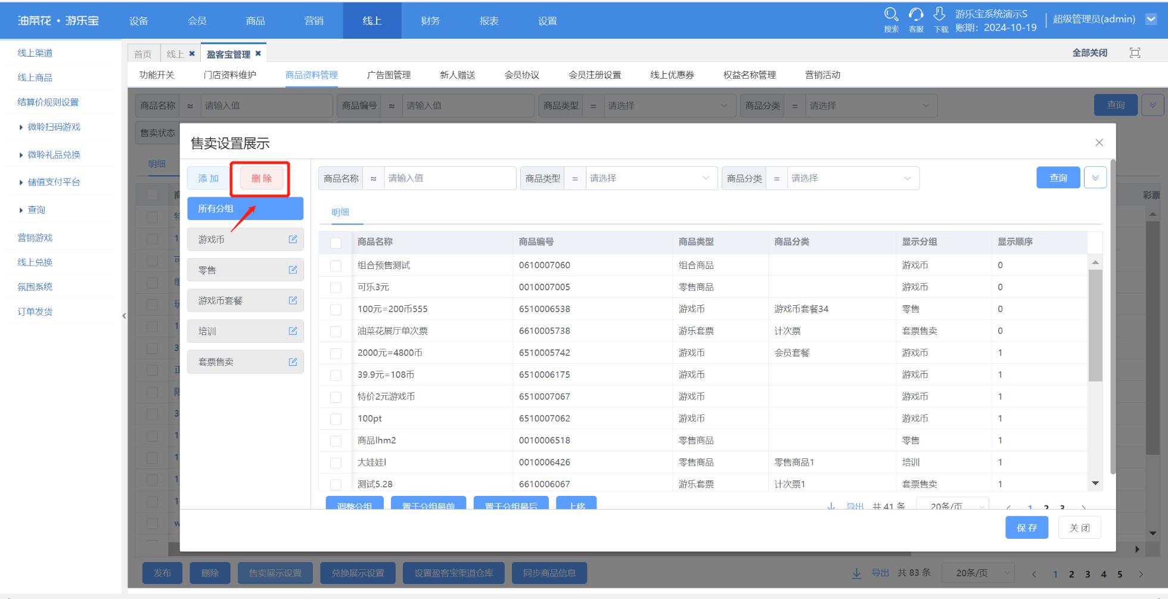
Task: Toggle fullscreen icon beside 全部关闭
Action: (x=1135, y=53)
